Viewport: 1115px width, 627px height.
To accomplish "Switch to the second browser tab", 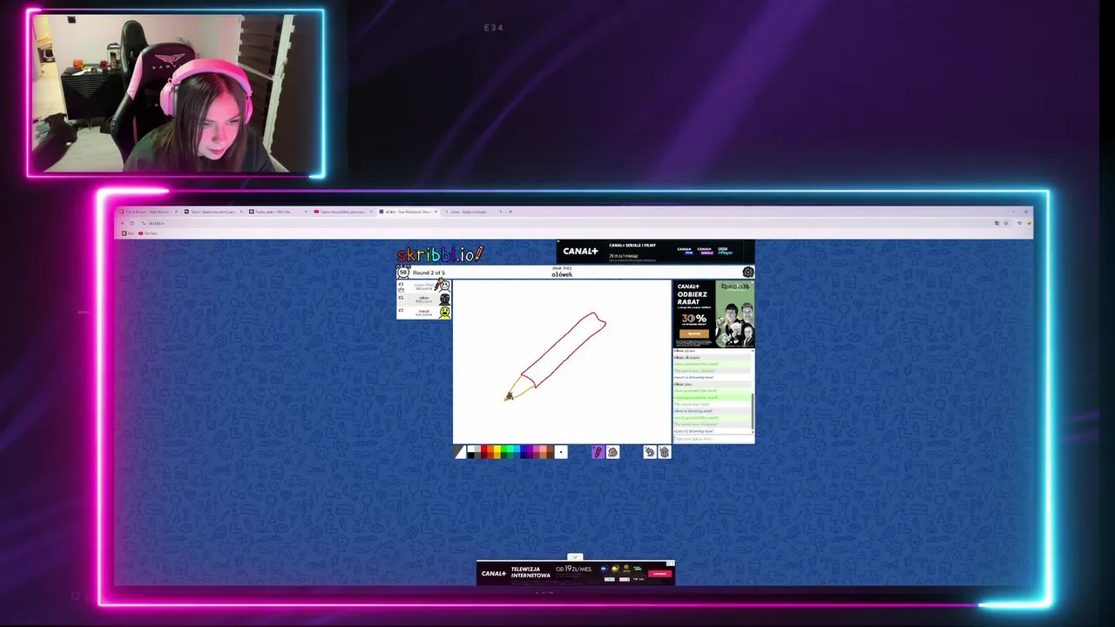I will [213, 212].
